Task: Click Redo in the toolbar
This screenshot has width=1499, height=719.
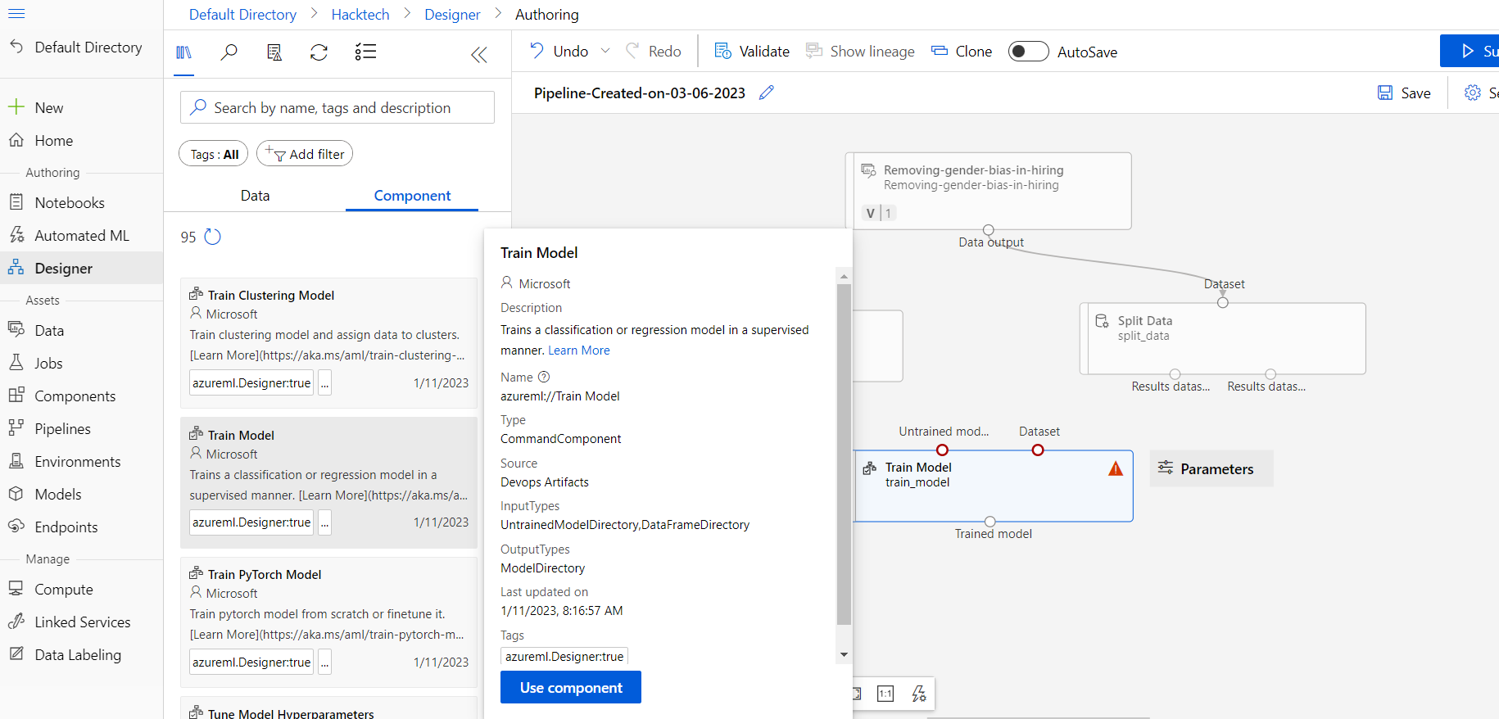Action: click(654, 51)
